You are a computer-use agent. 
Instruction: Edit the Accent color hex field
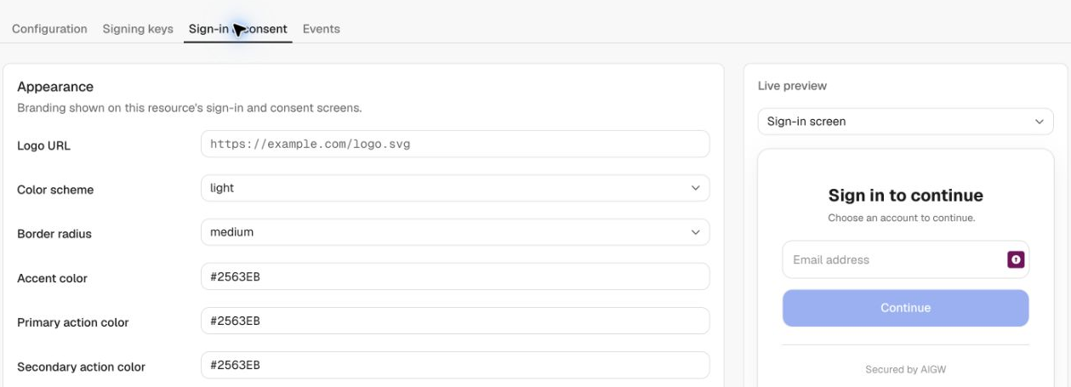455,276
